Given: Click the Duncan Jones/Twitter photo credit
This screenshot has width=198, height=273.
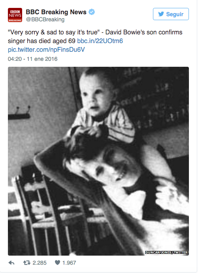Looking at the screenshot, I should click(166, 252).
